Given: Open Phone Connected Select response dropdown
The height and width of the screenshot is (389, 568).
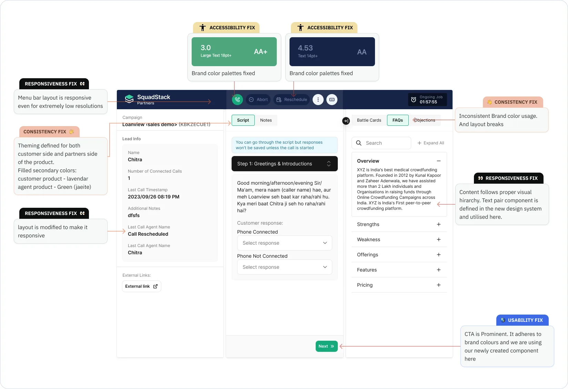Looking at the screenshot, I should (285, 243).
